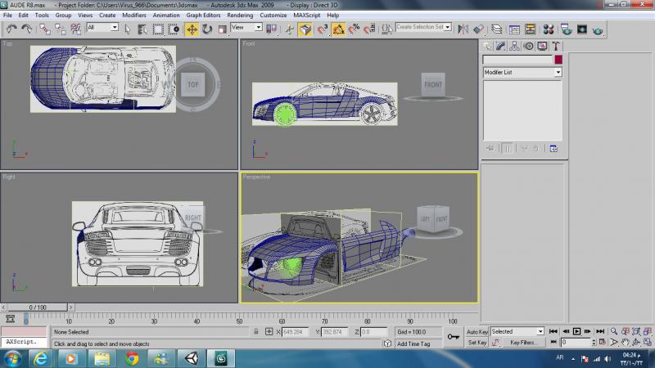Select the Select and Link tool
The width and height of the screenshot is (655, 368).
click(45, 29)
